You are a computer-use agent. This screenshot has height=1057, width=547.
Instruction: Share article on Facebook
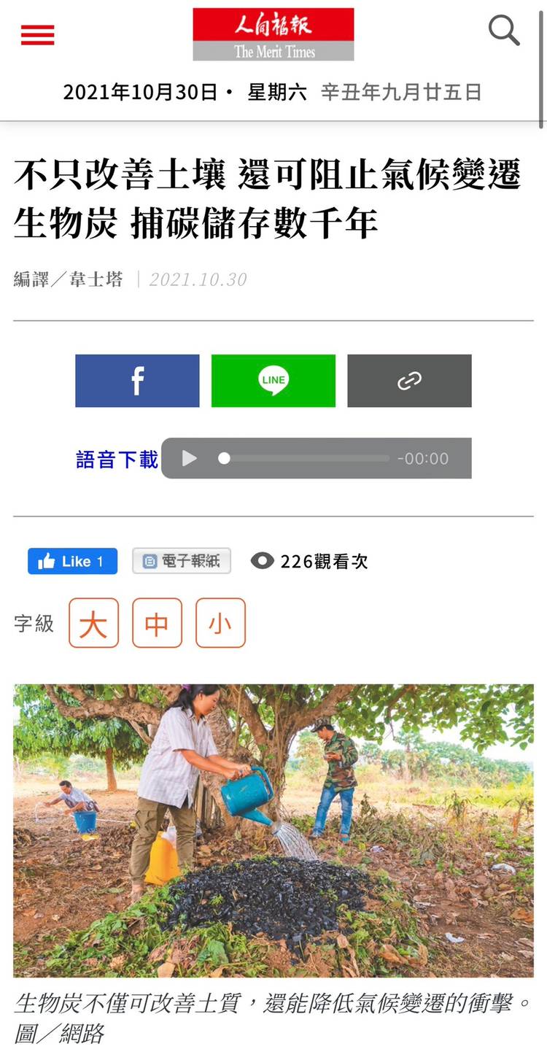[x=137, y=381]
